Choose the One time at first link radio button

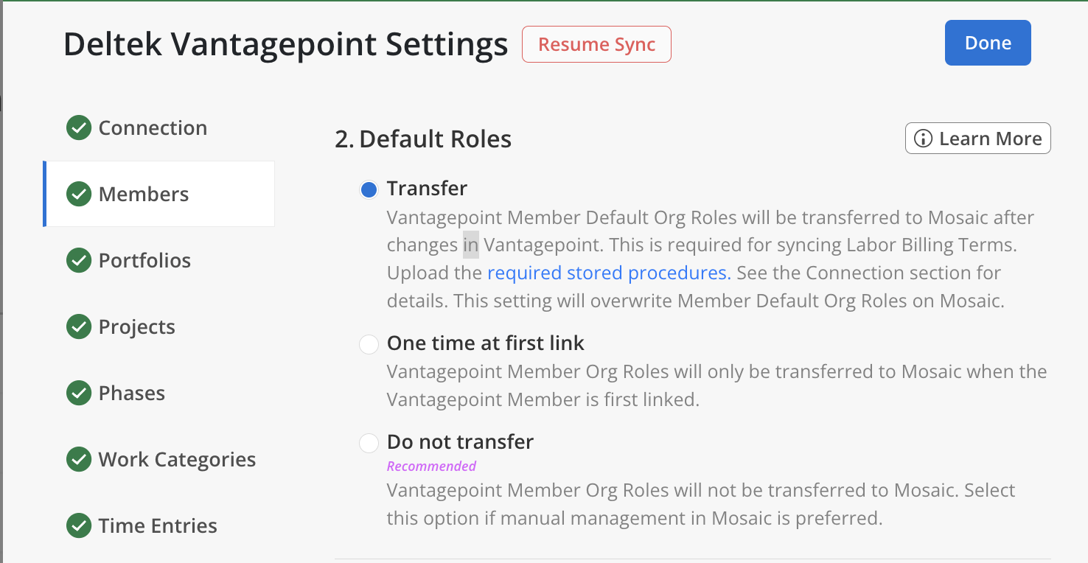(369, 344)
